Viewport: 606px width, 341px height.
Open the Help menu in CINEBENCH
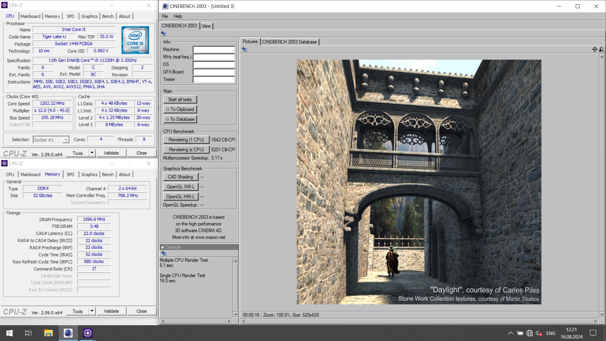tap(178, 16)
